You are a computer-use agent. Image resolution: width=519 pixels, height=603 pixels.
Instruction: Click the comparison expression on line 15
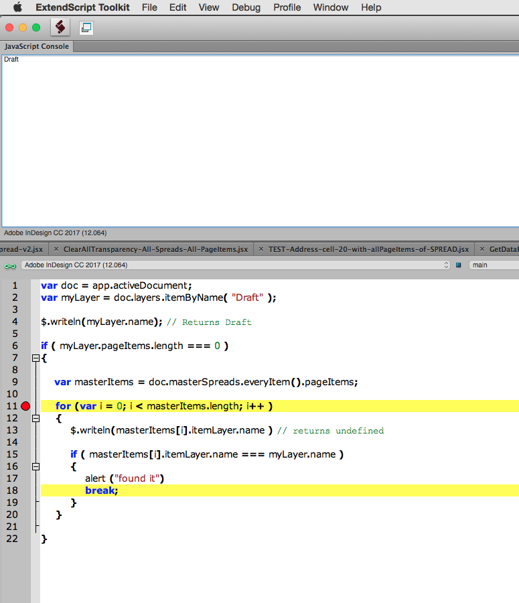(212, 454)
